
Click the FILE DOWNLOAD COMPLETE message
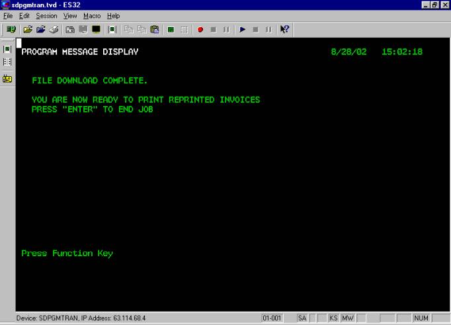coord(89,81)
